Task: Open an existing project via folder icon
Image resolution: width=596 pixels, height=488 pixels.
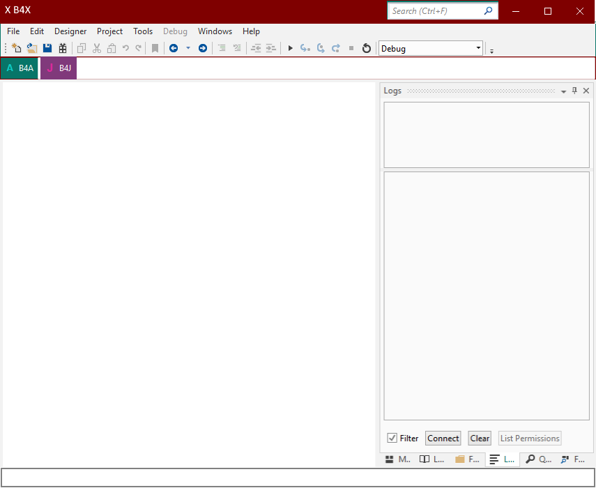Action: (31, 48)
